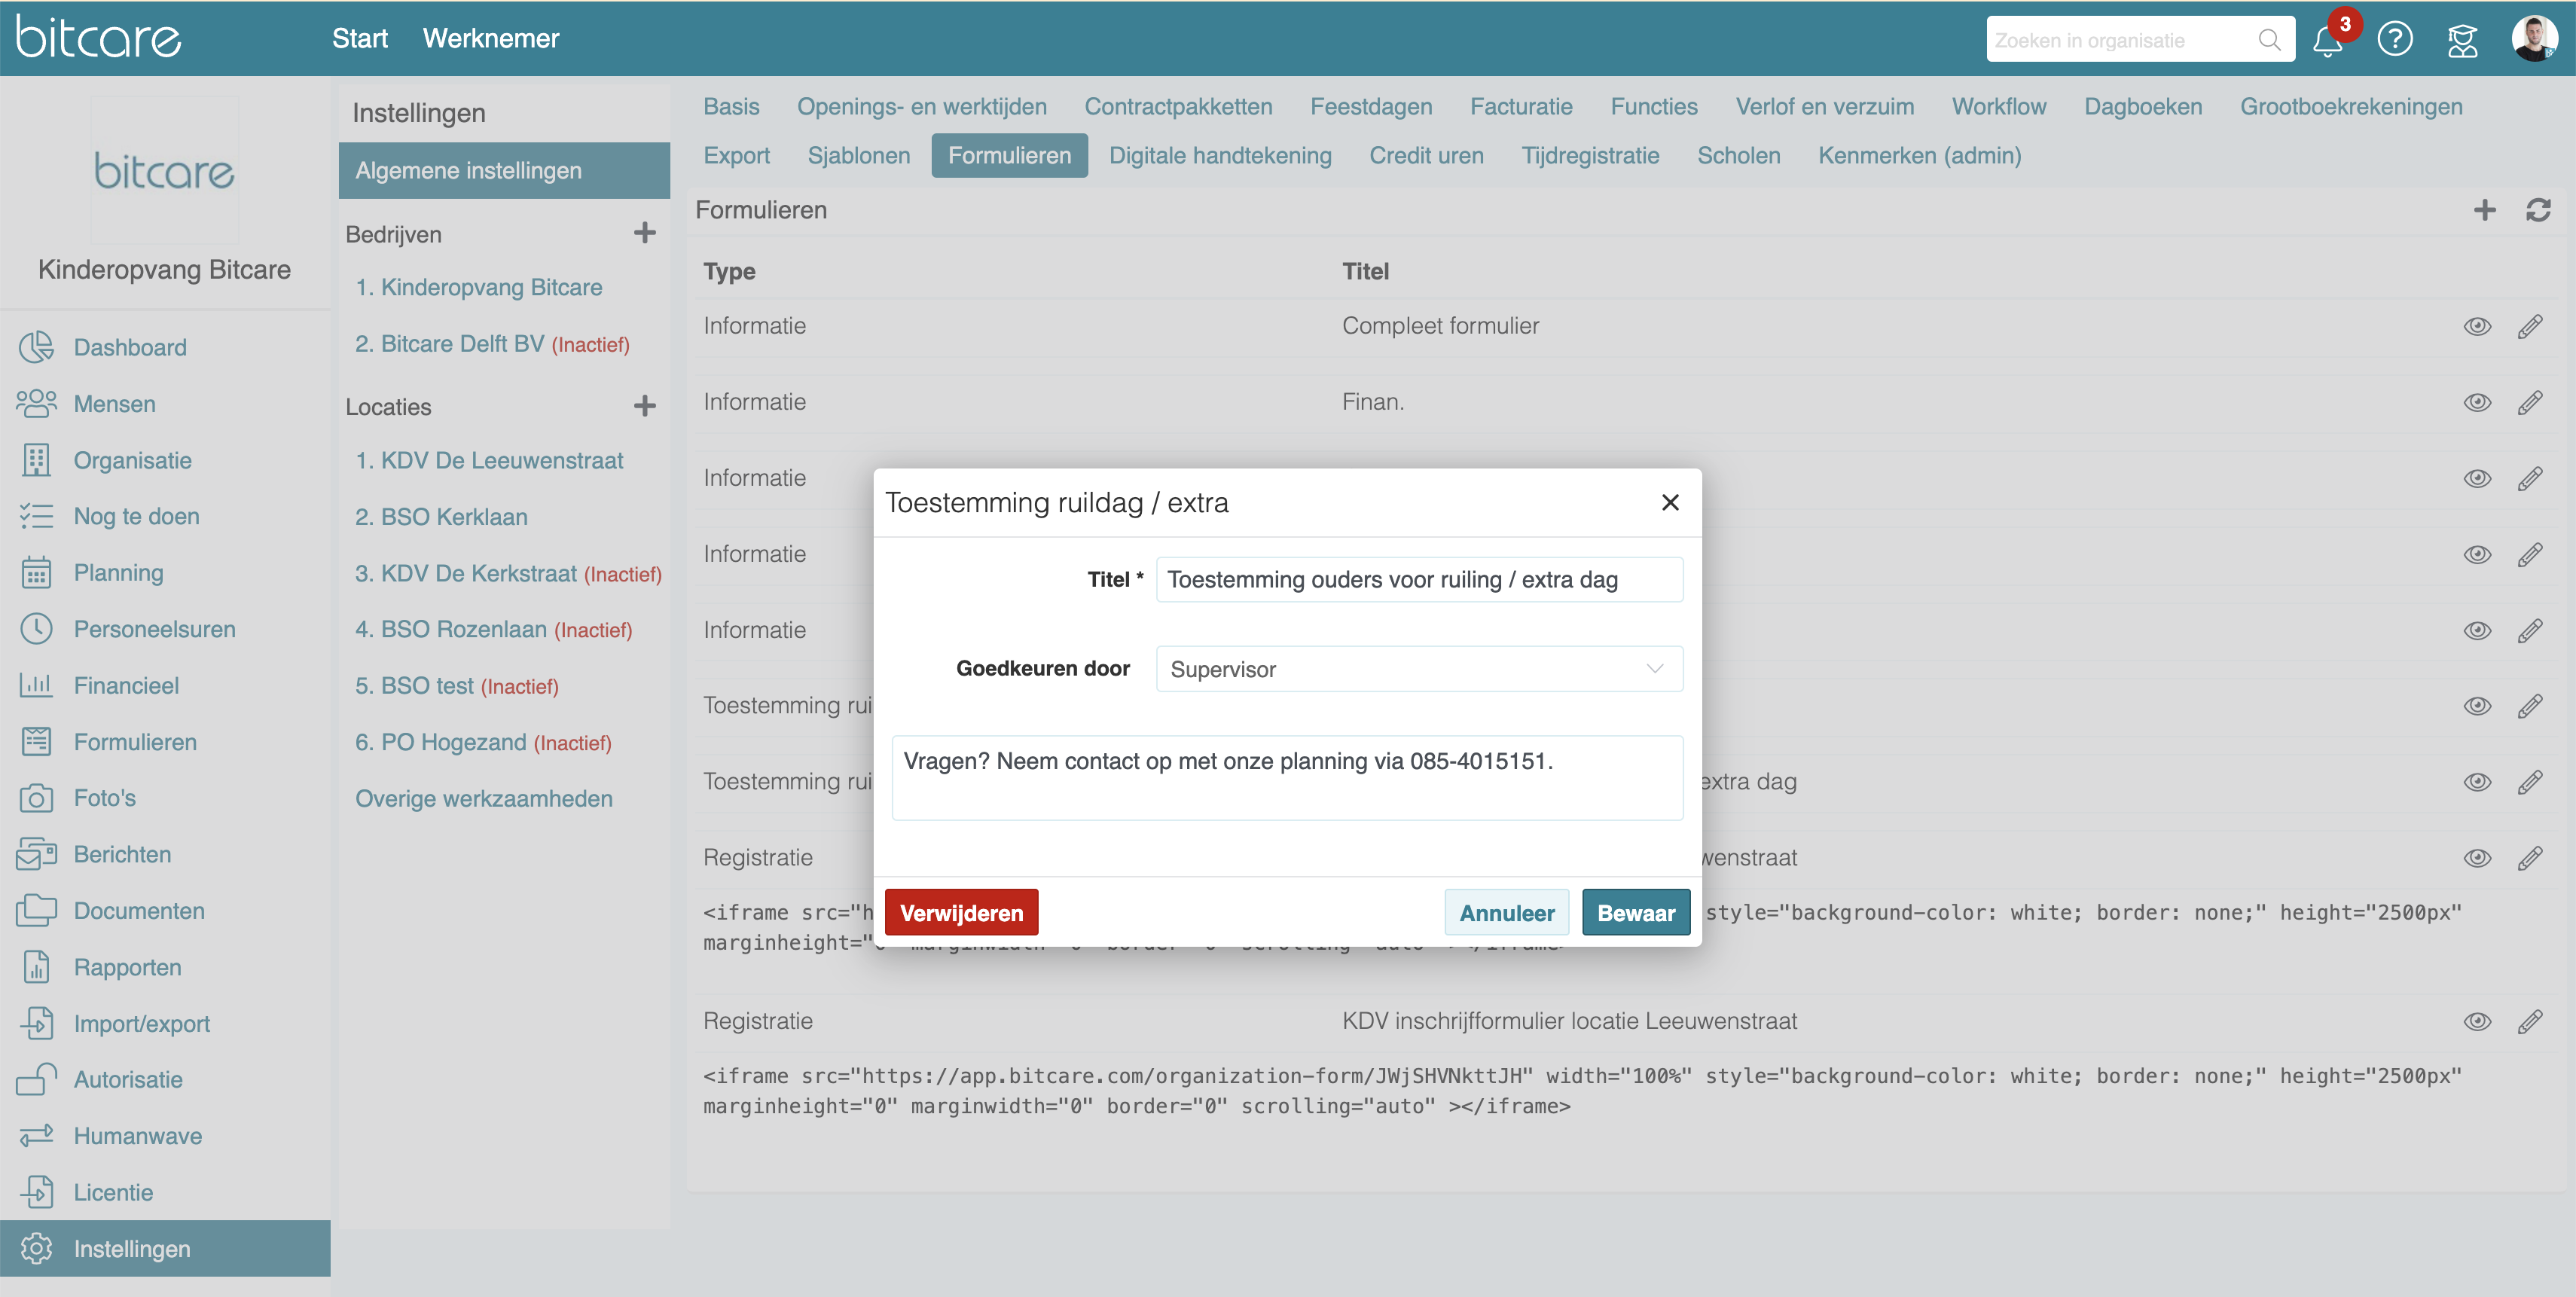Toggle eye icon for Finan. form
Image resolution: width=2576 pixels, height=1297 pixels.
pos(2477,402)
